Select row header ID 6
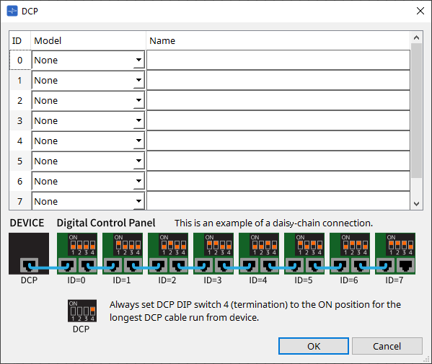The height and width of the screenshot is (364, 432). [x=20, y=181]
